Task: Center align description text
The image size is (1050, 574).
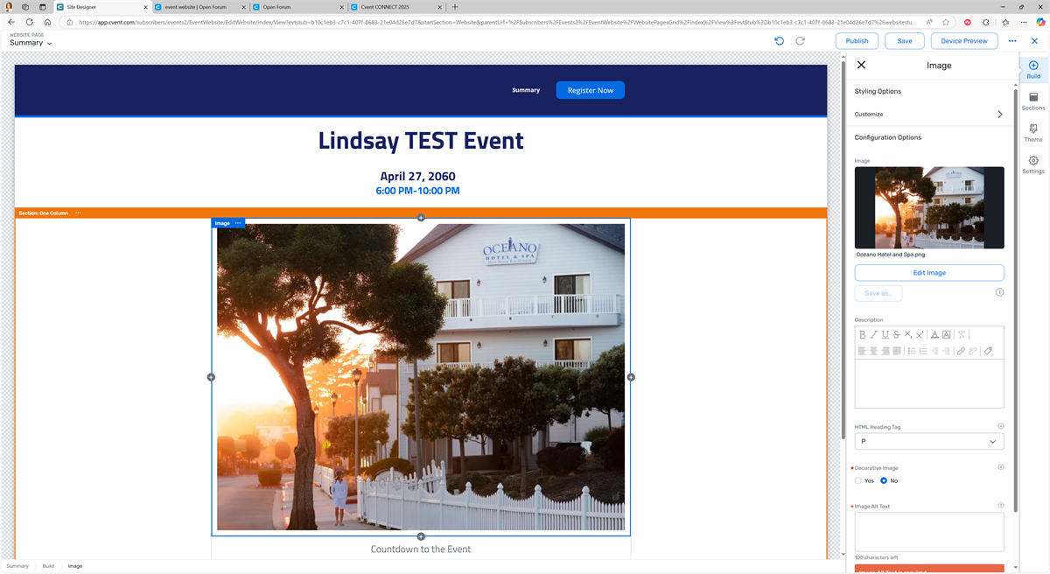Action: [873, 351]
